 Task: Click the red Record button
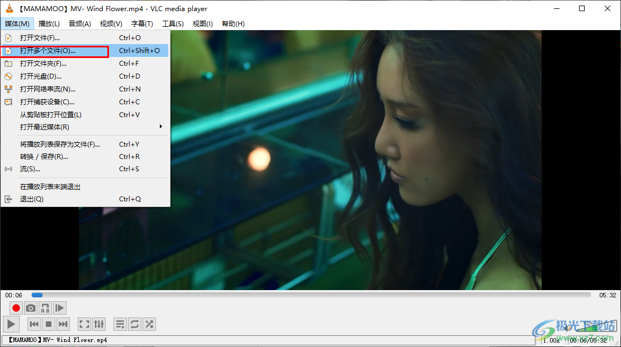tap(16, 308)
